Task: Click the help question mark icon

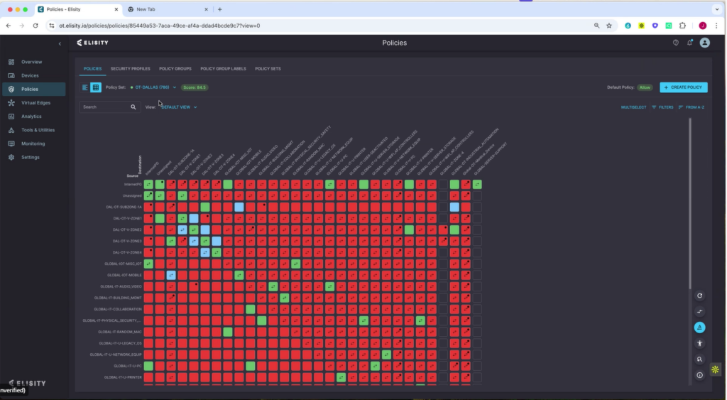Action: [676, 43]
